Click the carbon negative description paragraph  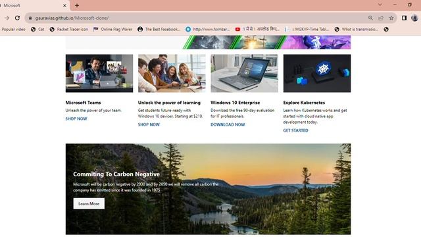(x=146, y=187)
